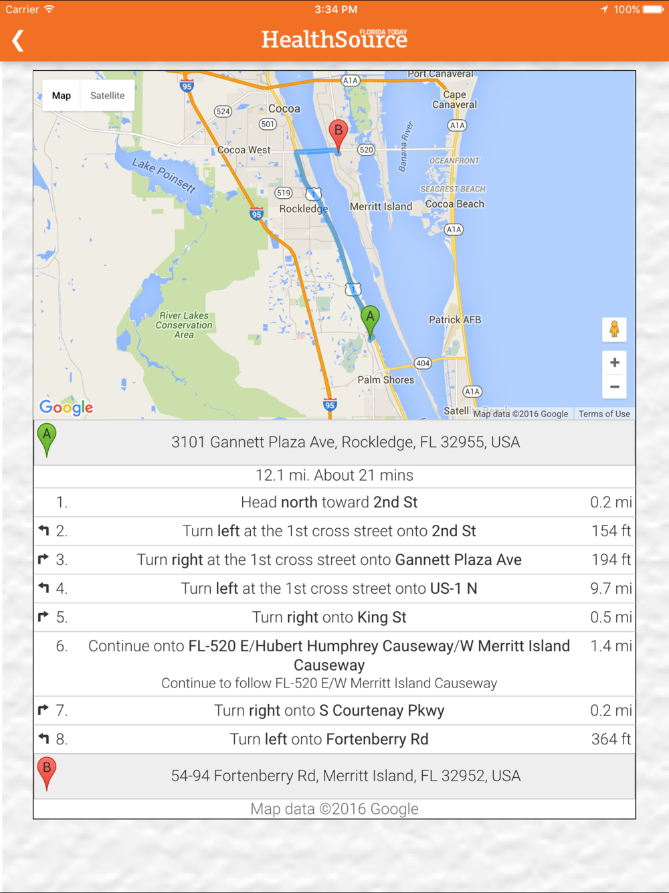Select step 1 Head north toward 2nd St
Image resolution: width=669 pixels, height=893 pixels.
[x=334, y=503]
